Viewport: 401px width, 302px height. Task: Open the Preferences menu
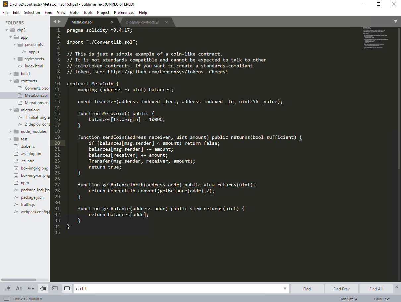pos(124,12)
